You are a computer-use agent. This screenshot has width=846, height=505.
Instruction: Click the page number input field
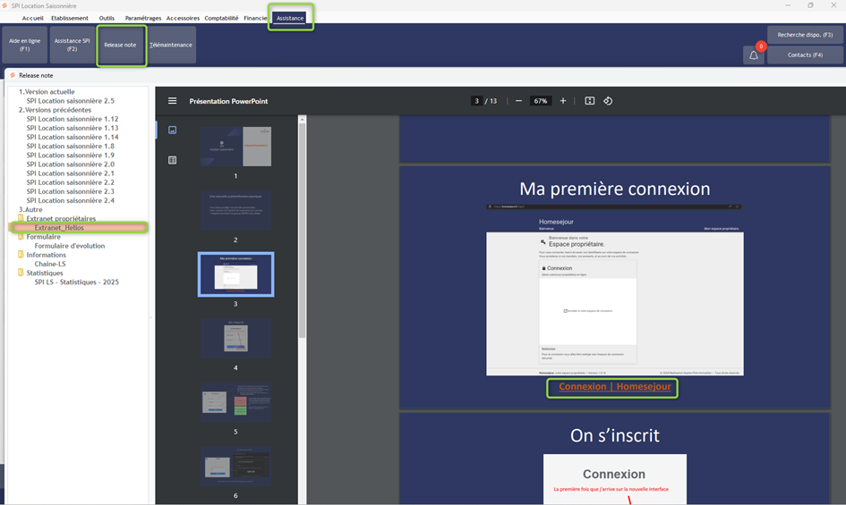click(477, 101)
